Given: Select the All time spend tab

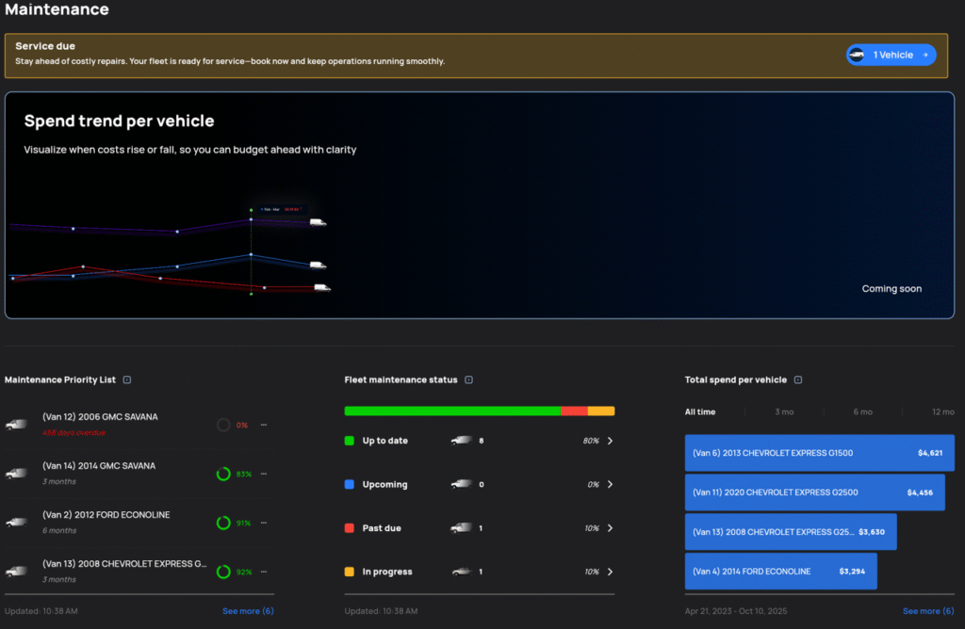Looking at the screenshot, I should (x=700, y=411).
